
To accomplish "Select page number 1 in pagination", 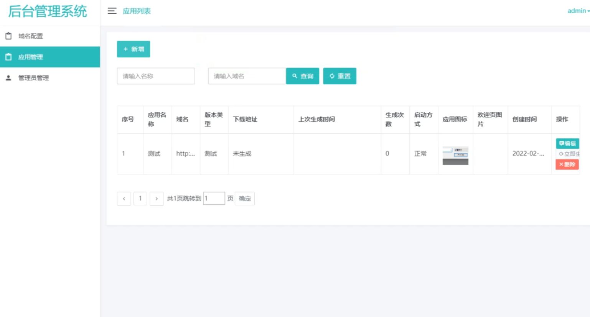I will pos(140,199).
